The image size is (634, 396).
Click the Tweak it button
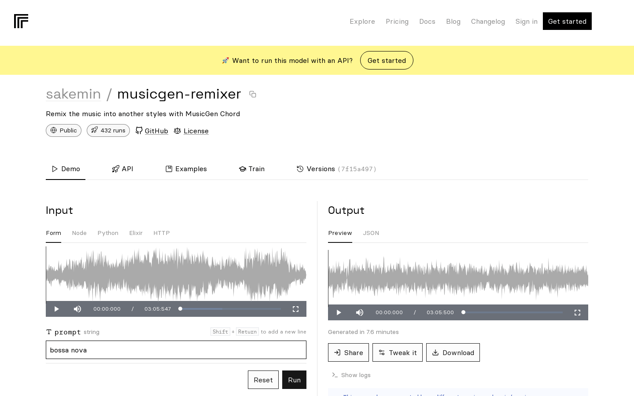coord(398,352)
